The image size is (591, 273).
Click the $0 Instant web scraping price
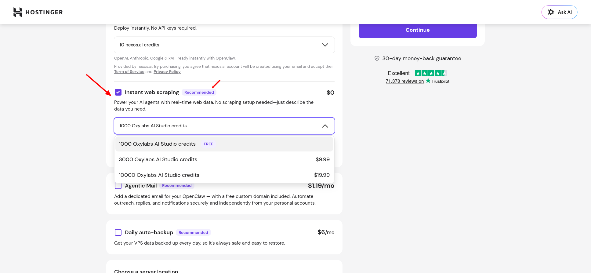click(330, 93)
